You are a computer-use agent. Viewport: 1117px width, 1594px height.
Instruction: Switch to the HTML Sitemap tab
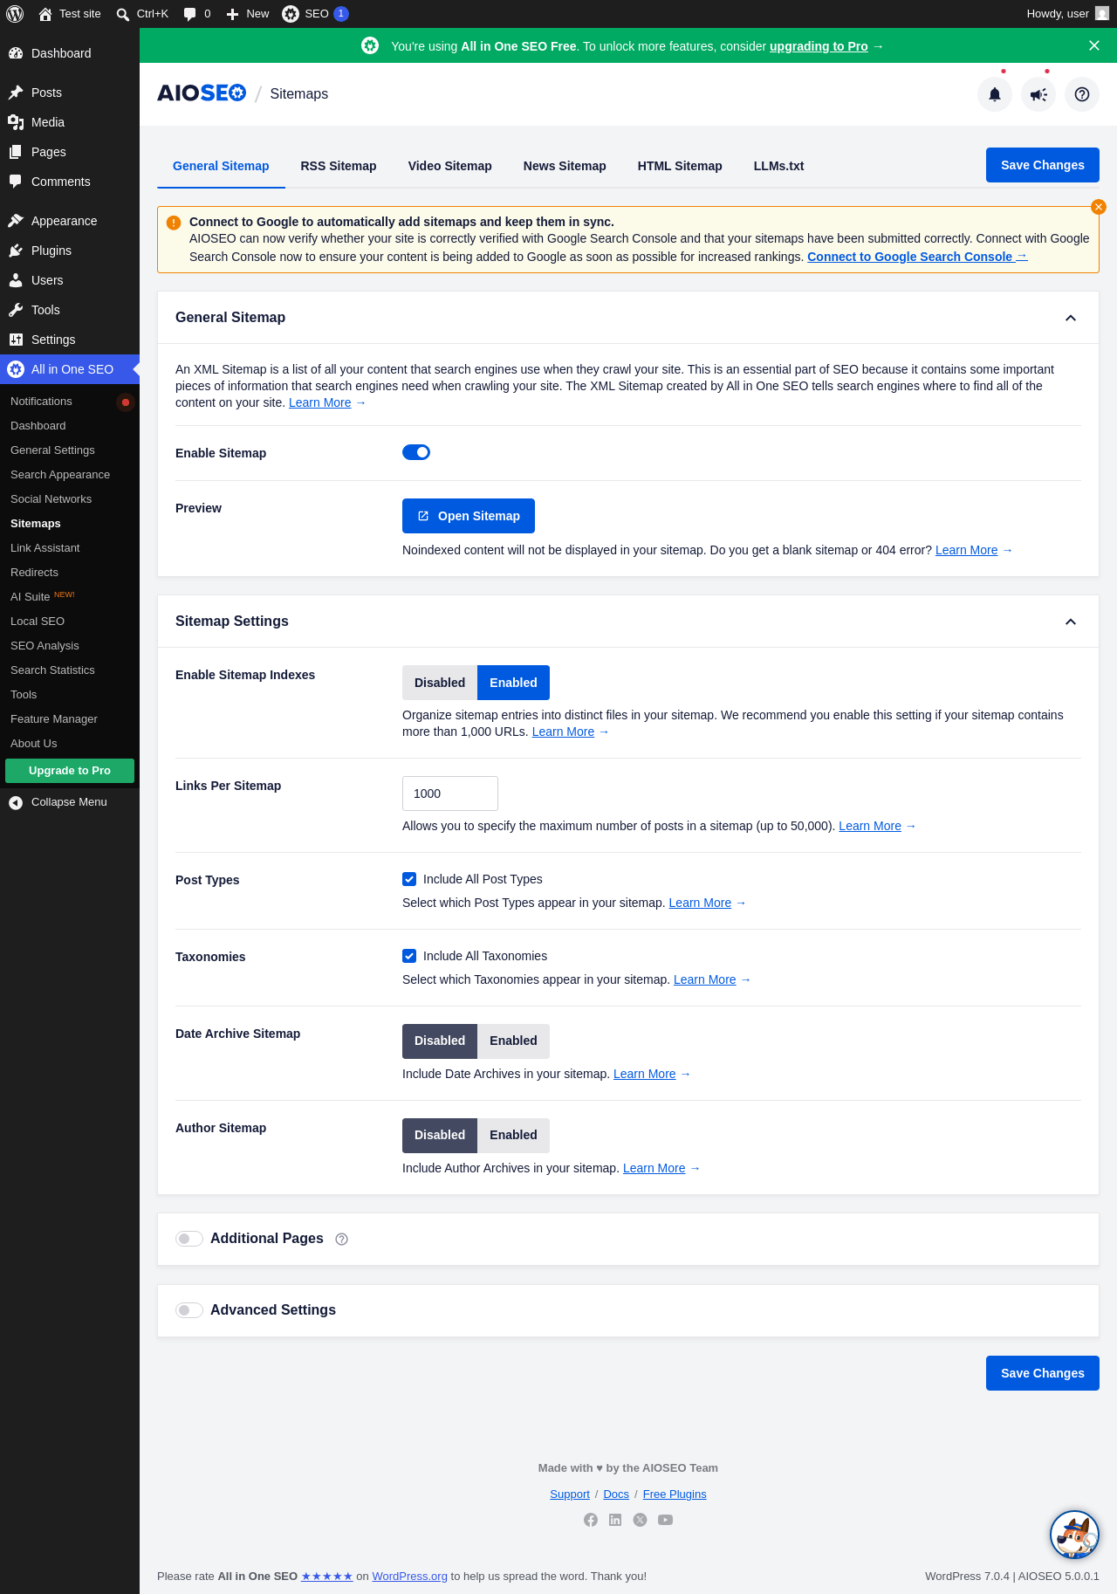click(x=680, y=166)
